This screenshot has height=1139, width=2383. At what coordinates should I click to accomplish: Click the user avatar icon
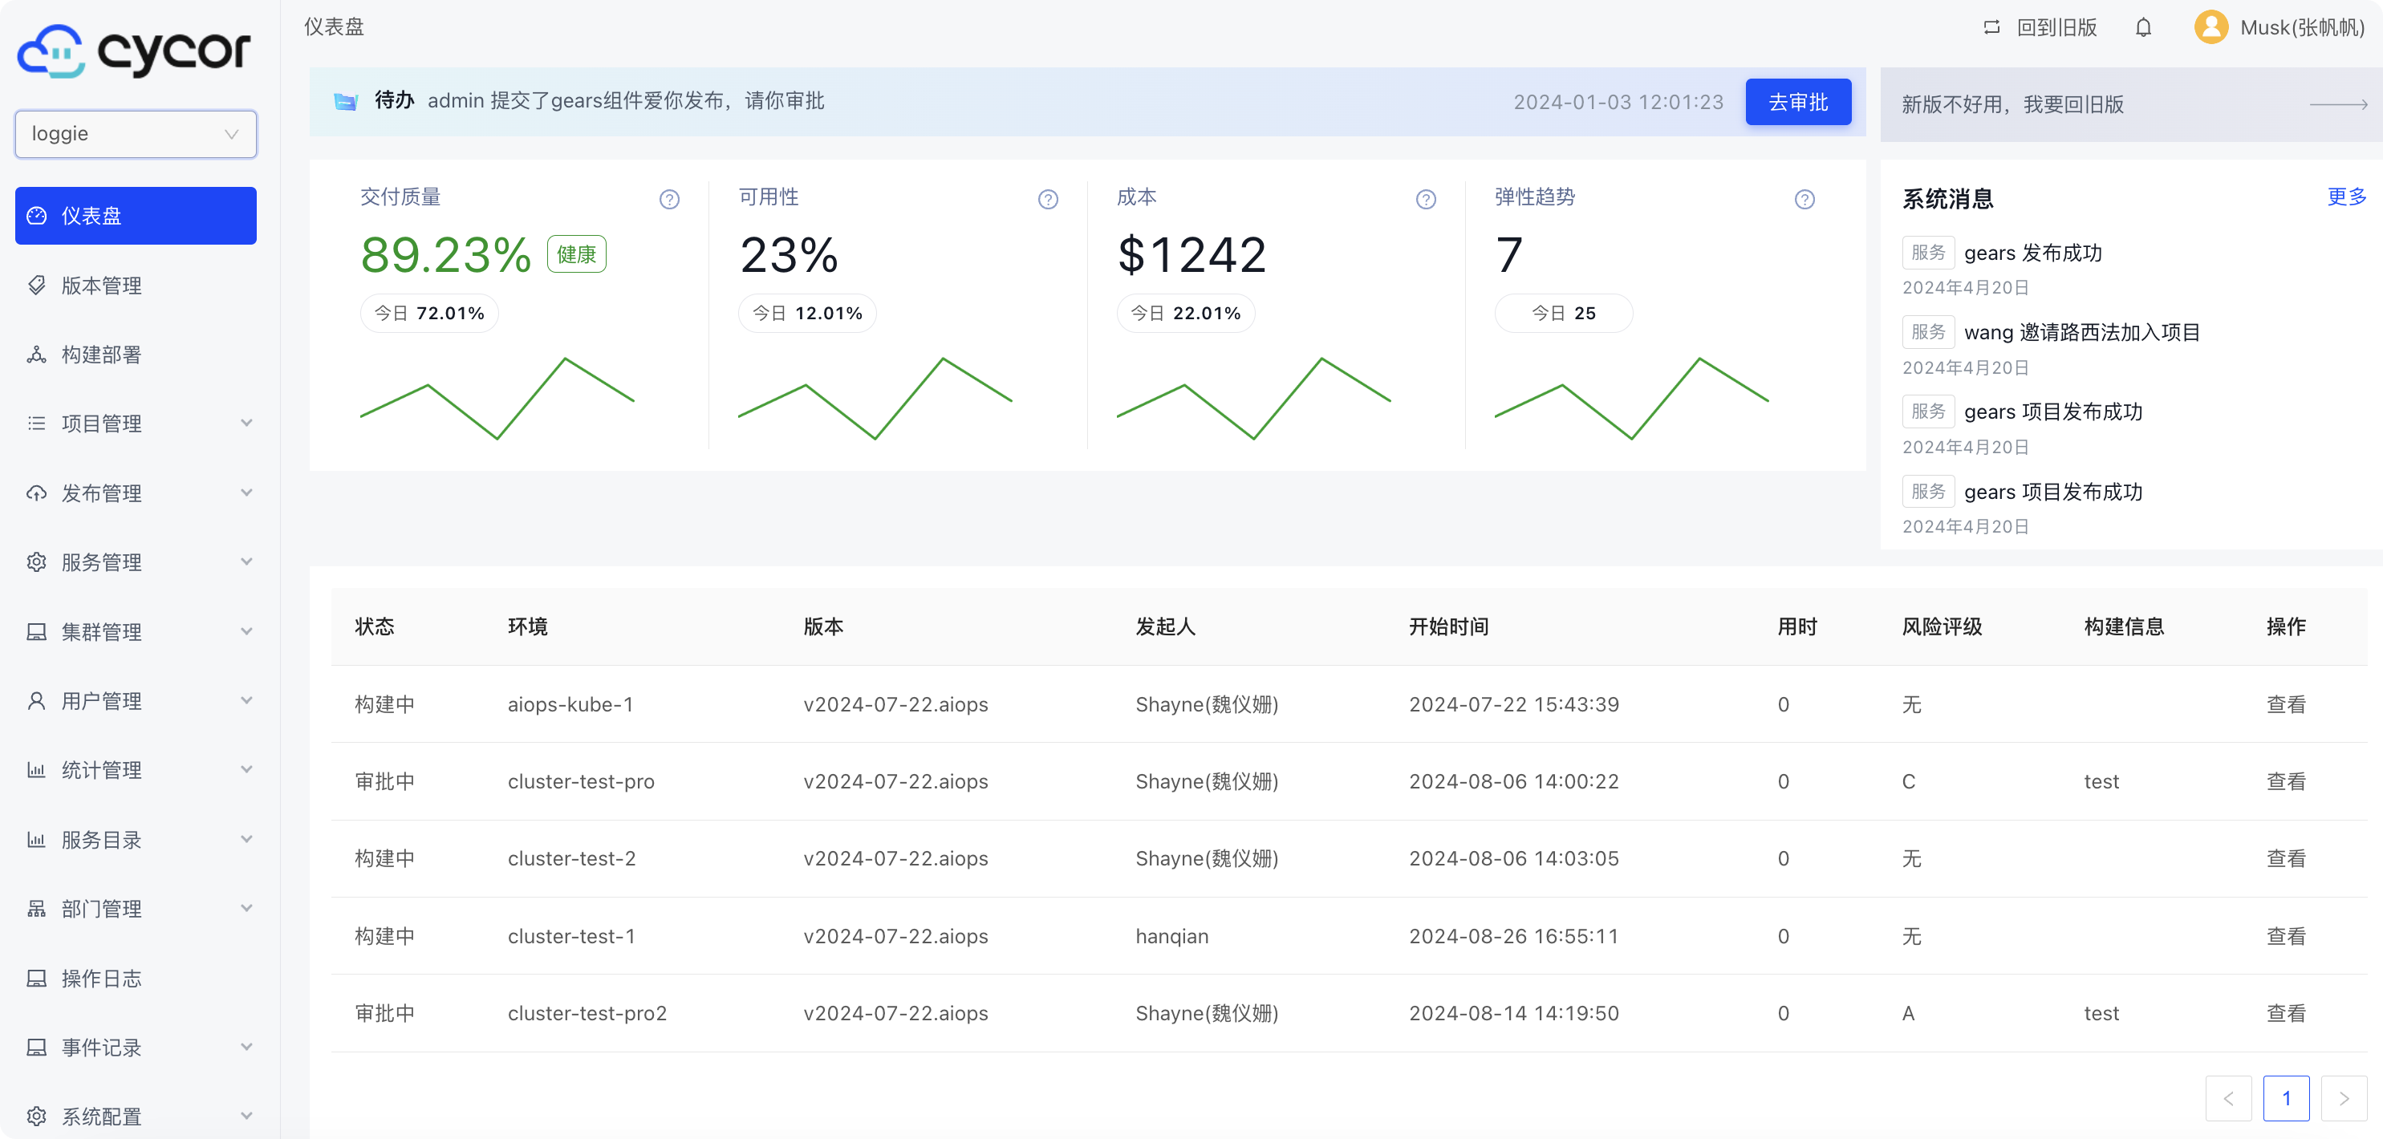coord(2211,28)
